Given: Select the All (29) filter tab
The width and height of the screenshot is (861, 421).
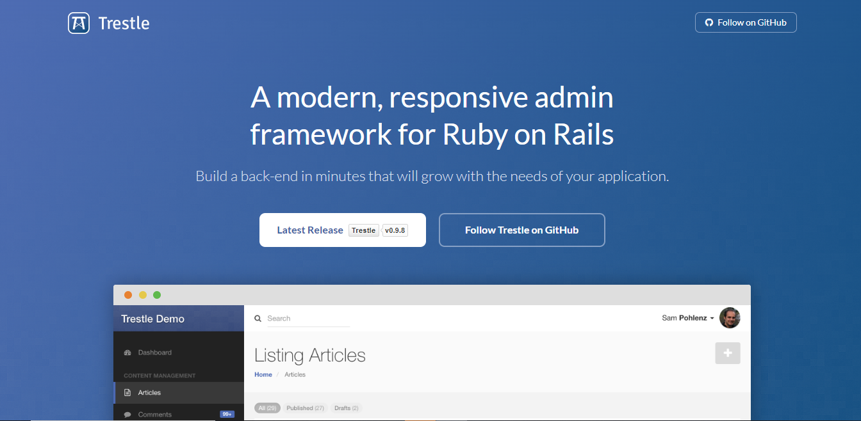Looking at the screenshot, I should pyautogui.click(x=267, y=408).
